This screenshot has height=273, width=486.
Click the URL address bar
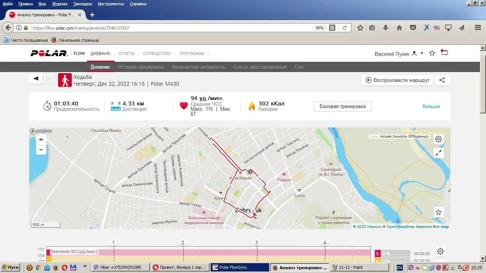click(171, 28)
